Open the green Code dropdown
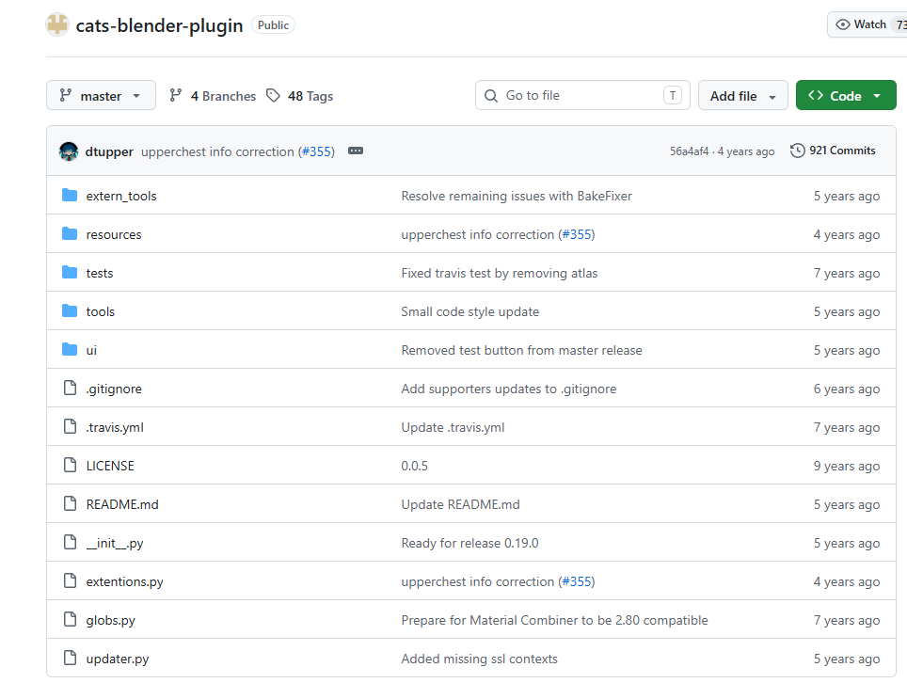The height and width of the screenshot is (683, 907). pos(846,95)
